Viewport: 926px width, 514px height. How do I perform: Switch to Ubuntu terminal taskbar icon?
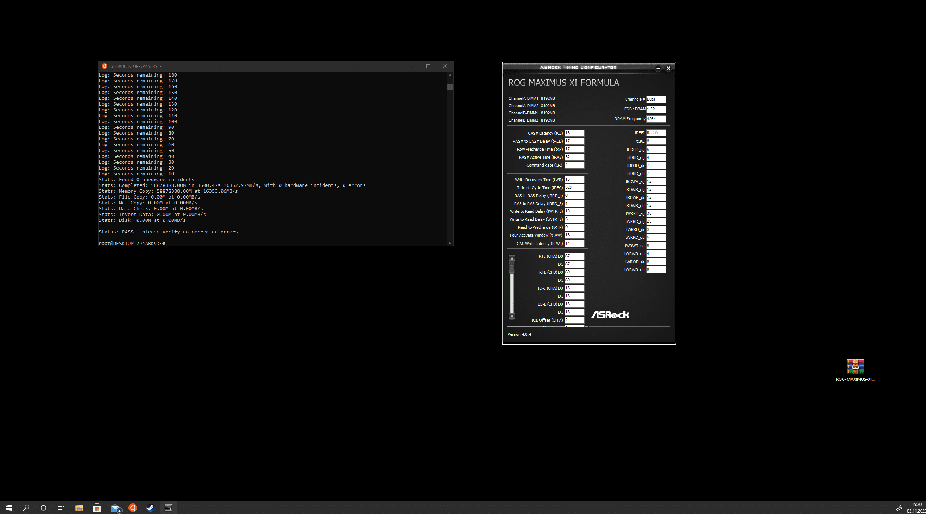133,507
